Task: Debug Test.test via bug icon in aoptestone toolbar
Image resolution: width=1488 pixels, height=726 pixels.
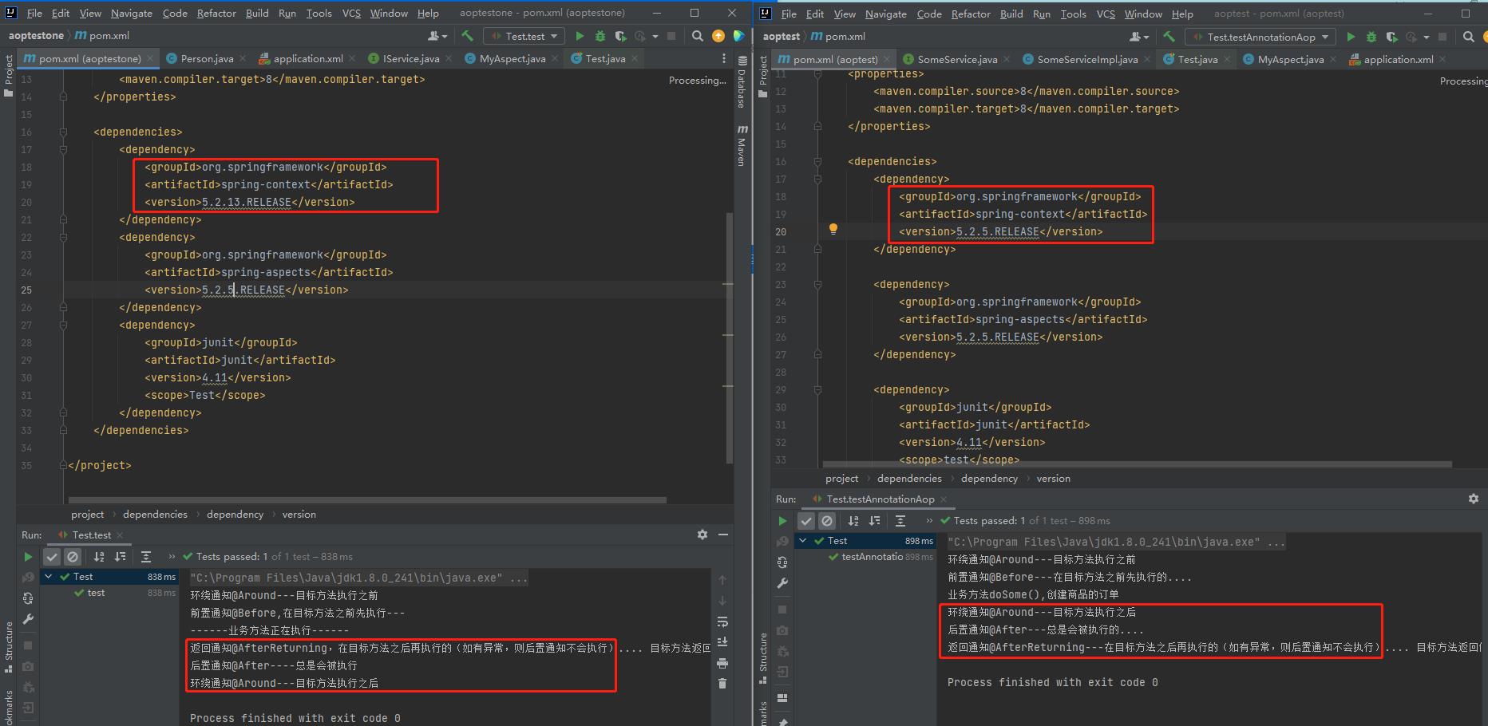Action: coord(600,36)
